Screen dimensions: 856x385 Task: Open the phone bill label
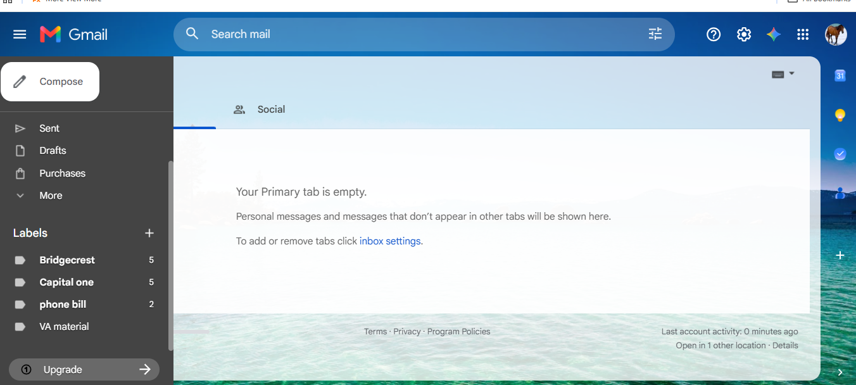(63, 304)
